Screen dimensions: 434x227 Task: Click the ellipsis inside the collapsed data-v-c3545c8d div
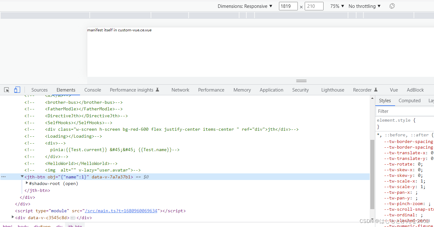(72, 217)
